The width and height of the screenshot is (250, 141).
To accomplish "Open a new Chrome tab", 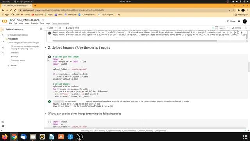I will point(35,5).
